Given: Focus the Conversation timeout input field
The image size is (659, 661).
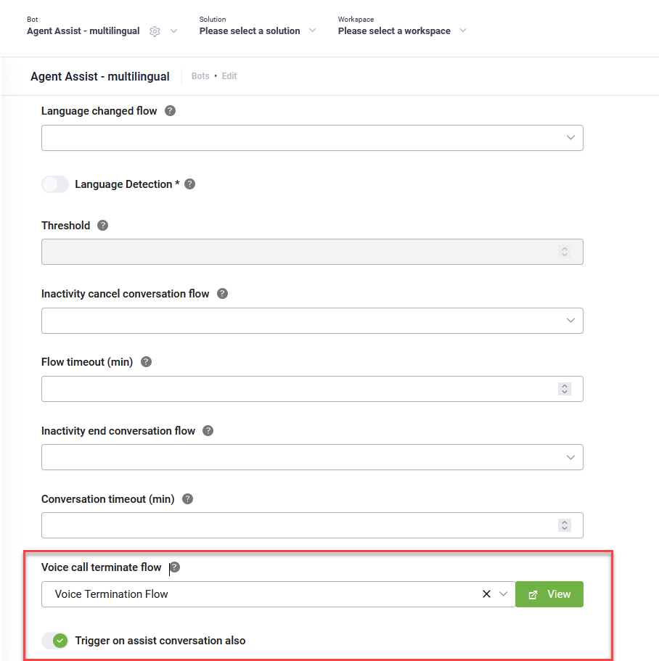Looking at the screenshot, I should tap(312, 525).
